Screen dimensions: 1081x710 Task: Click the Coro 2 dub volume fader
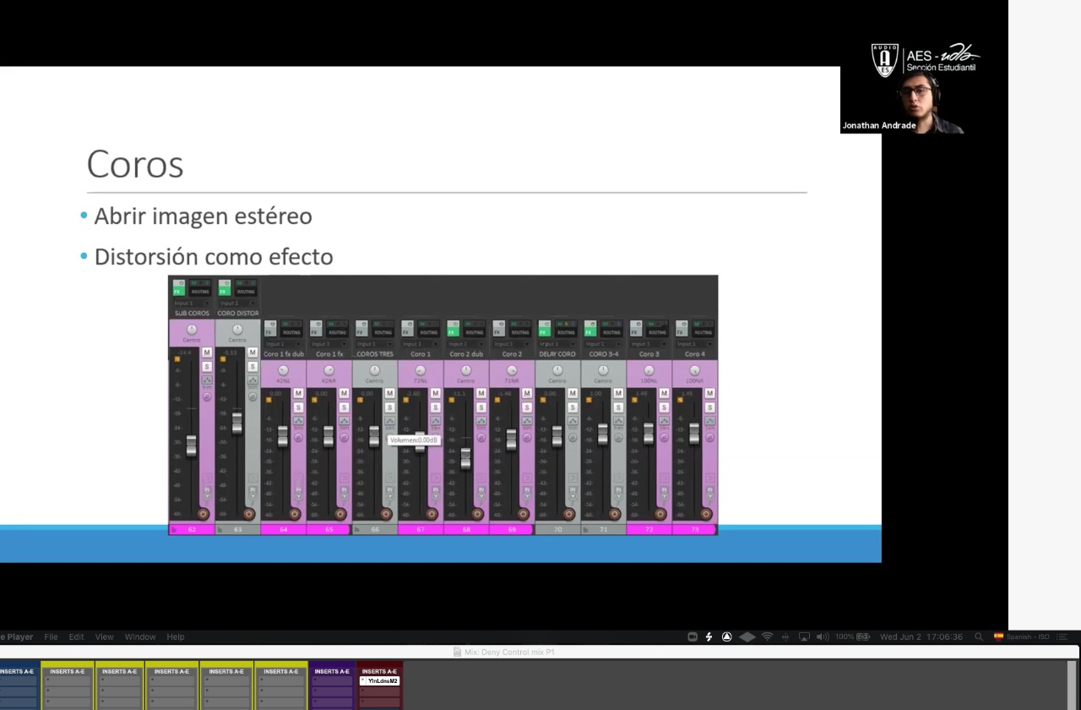pyautogui.click(x=465, y=458)
